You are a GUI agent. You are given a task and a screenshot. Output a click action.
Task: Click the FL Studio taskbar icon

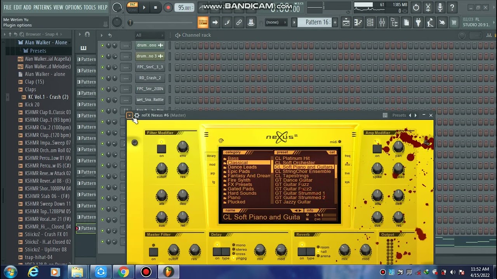click(168, 272)
